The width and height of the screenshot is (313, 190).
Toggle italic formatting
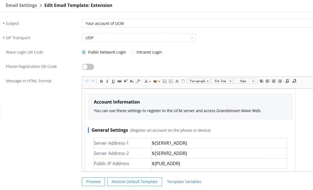tap(107, 81)
